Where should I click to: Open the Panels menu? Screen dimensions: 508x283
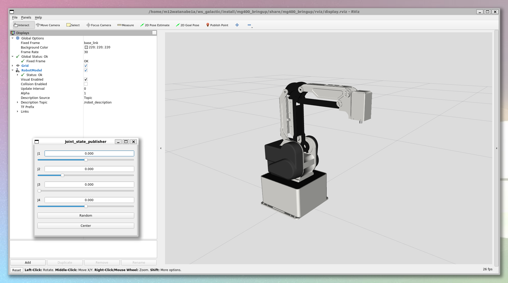tap(26, 18)
